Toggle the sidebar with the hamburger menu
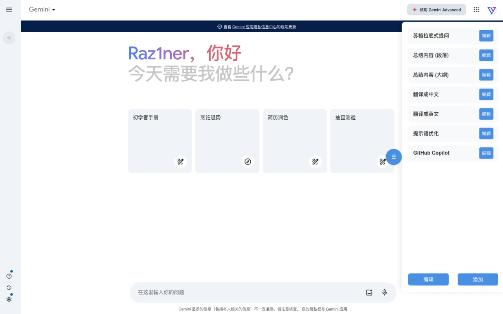503x314 pixels. tap(9, 9)
